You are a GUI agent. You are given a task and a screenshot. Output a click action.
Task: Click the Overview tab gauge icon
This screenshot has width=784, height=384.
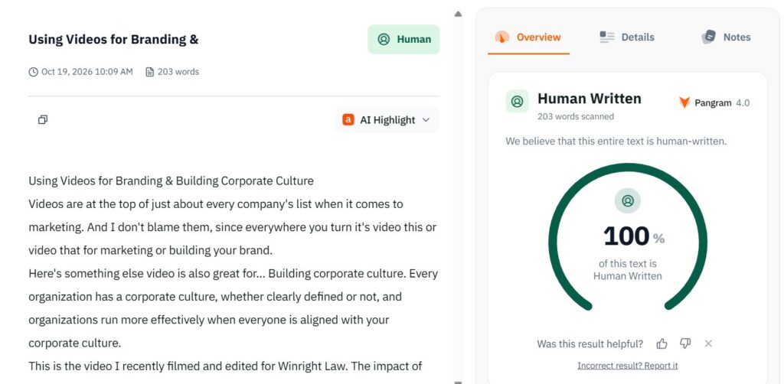(x=502, y=37)
